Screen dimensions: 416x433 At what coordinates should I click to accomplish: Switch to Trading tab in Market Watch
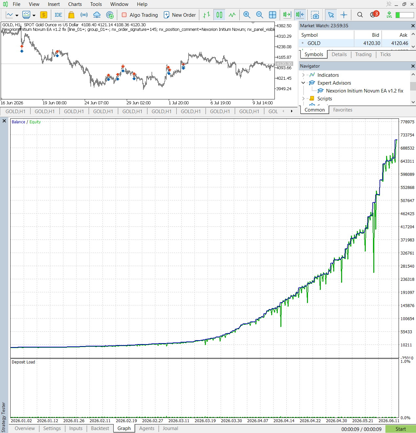[x=363, y=54]
